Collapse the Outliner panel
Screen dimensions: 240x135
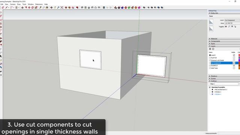click(210, 81)
